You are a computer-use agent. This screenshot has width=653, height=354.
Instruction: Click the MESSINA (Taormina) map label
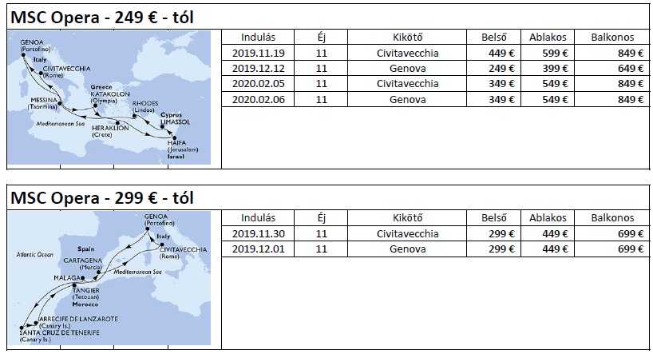(x=43, y=103)
